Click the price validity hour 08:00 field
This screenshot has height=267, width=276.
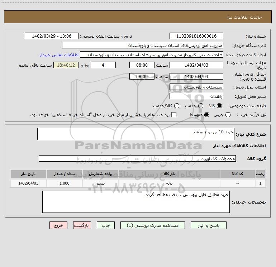click(x=142, y=76)
